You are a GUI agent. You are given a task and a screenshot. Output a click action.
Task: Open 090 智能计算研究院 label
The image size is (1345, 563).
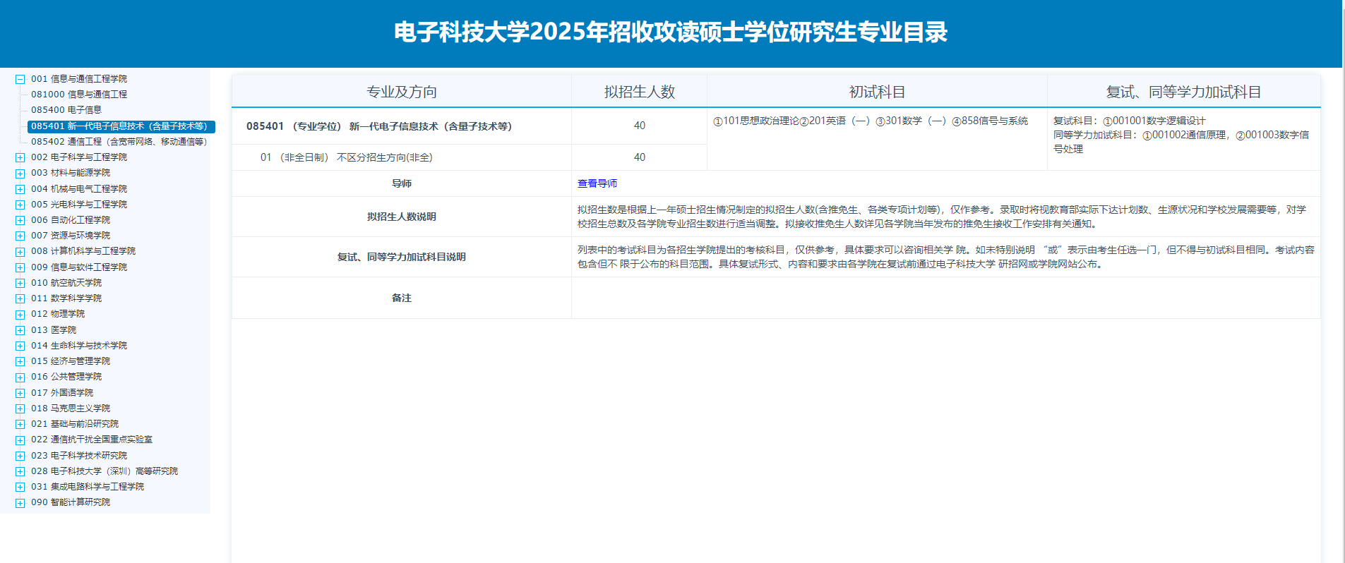(x=71, y=502)
